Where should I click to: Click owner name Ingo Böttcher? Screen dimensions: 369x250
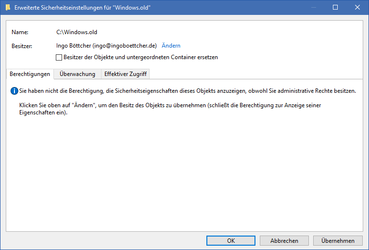[x=74, y=46]
